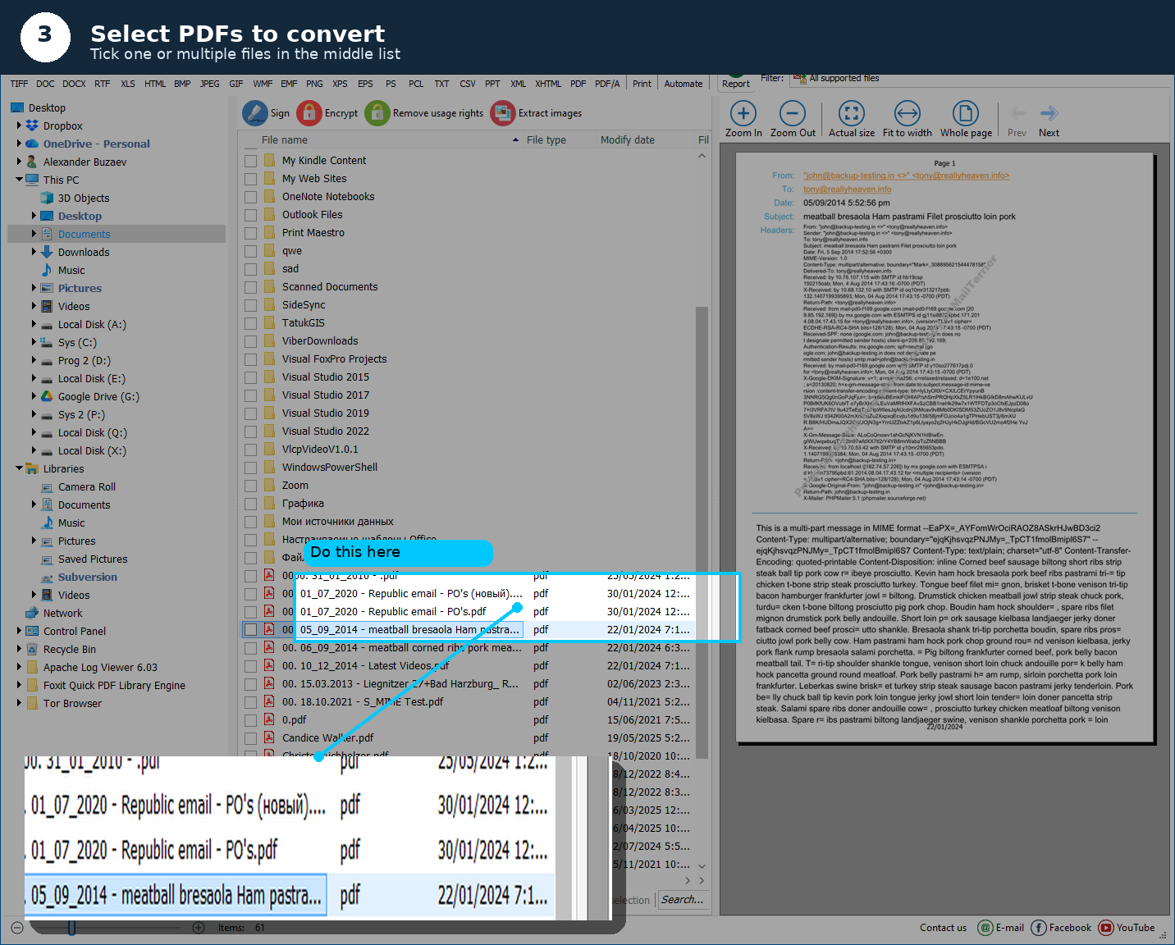Show the whole page in preview
1175x945 pixels.
[x=965, y=117]
